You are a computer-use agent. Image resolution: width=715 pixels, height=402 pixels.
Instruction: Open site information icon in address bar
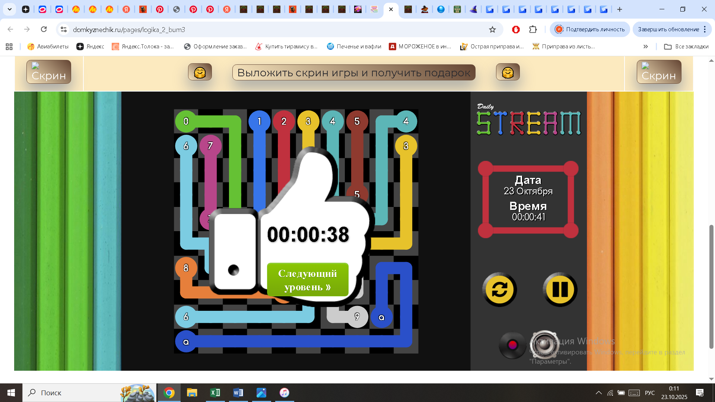coord(64,29)
